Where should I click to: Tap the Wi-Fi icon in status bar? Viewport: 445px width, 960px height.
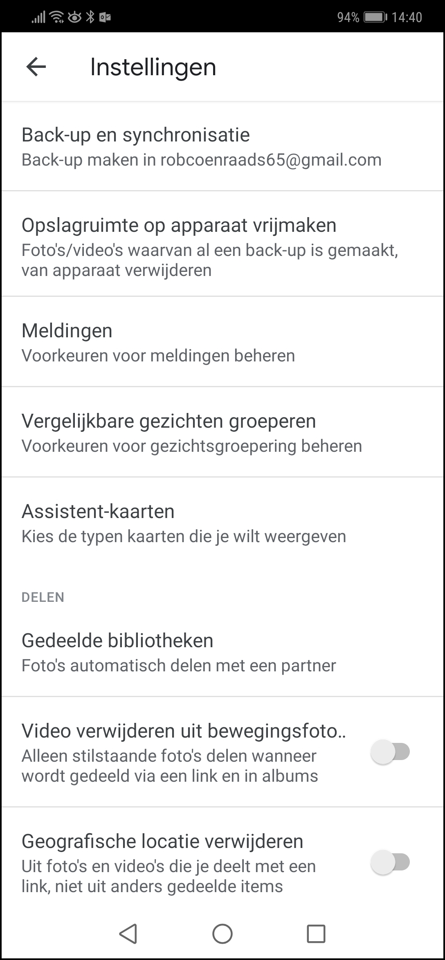[56, 17]
